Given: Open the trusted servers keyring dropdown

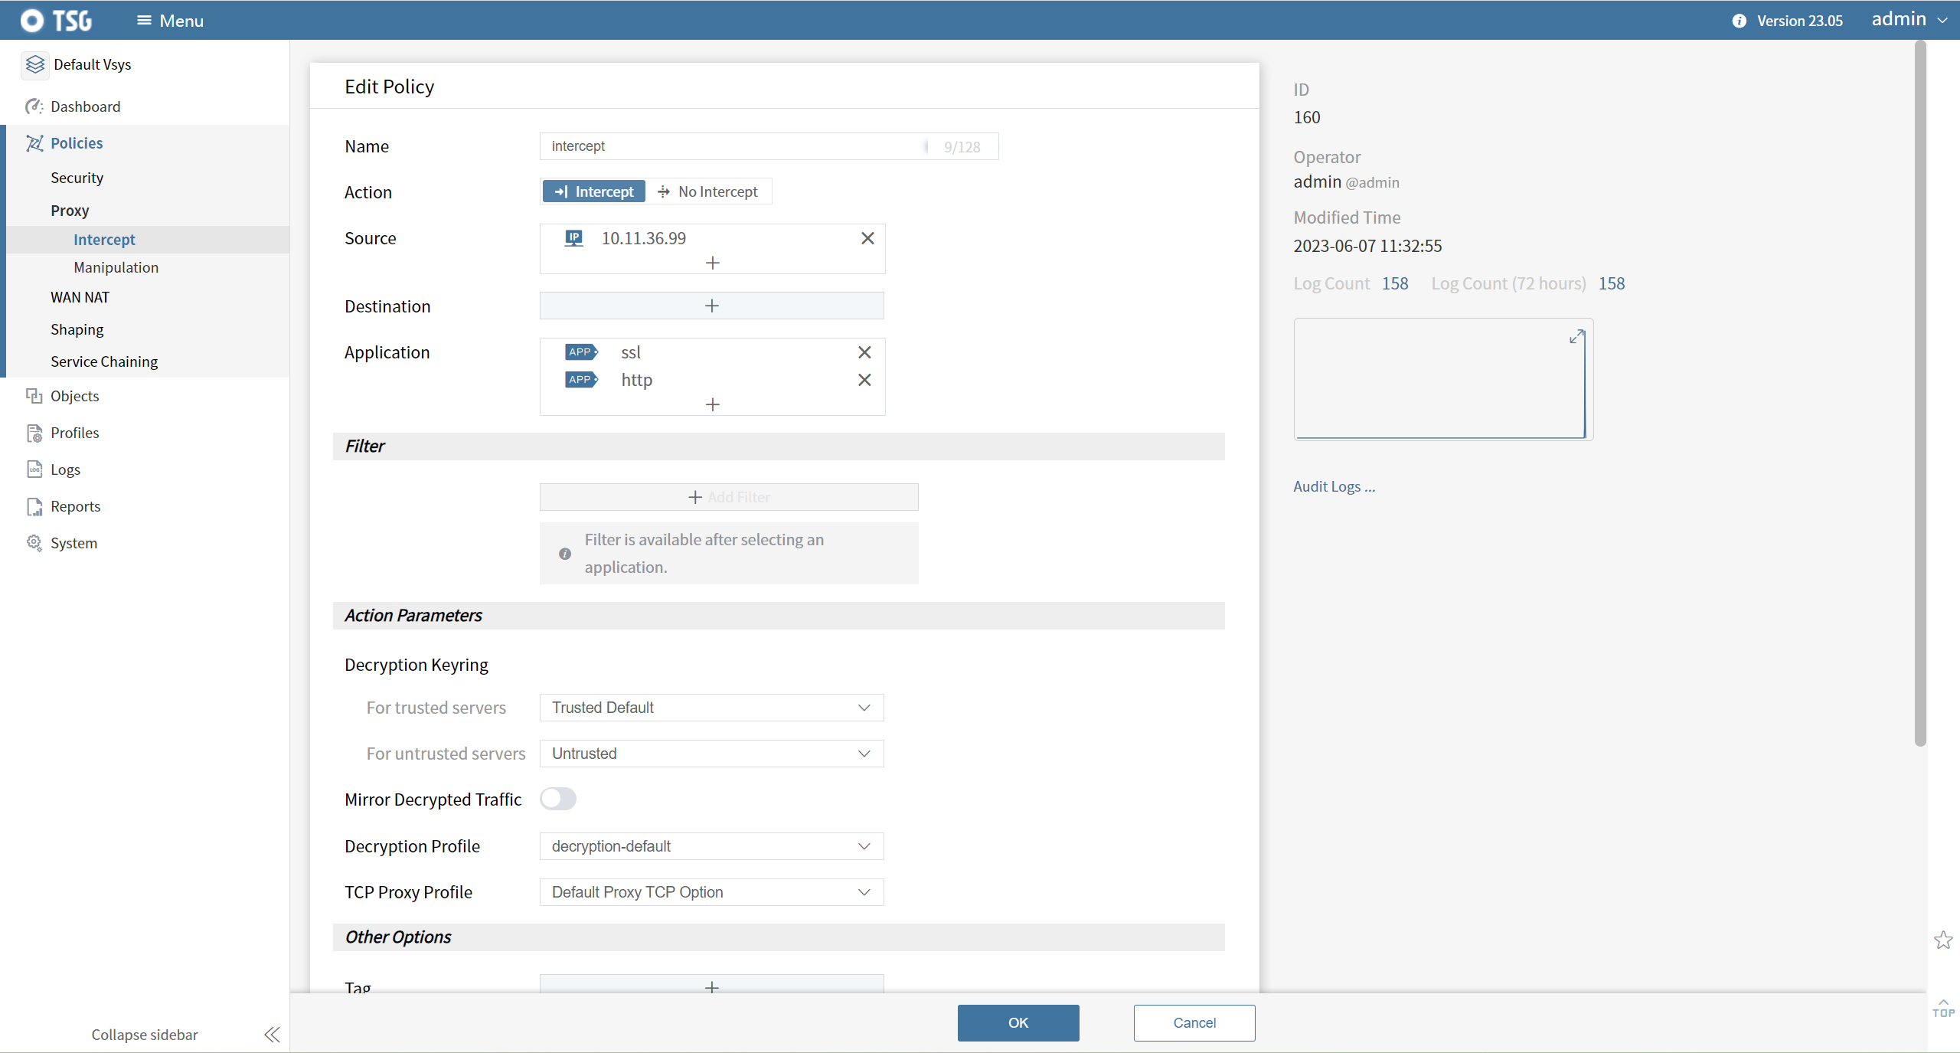Looking at the screenshot, I should [711, 708].
